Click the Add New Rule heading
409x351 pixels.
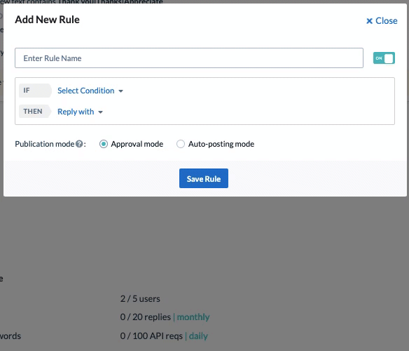click(47, 20)
